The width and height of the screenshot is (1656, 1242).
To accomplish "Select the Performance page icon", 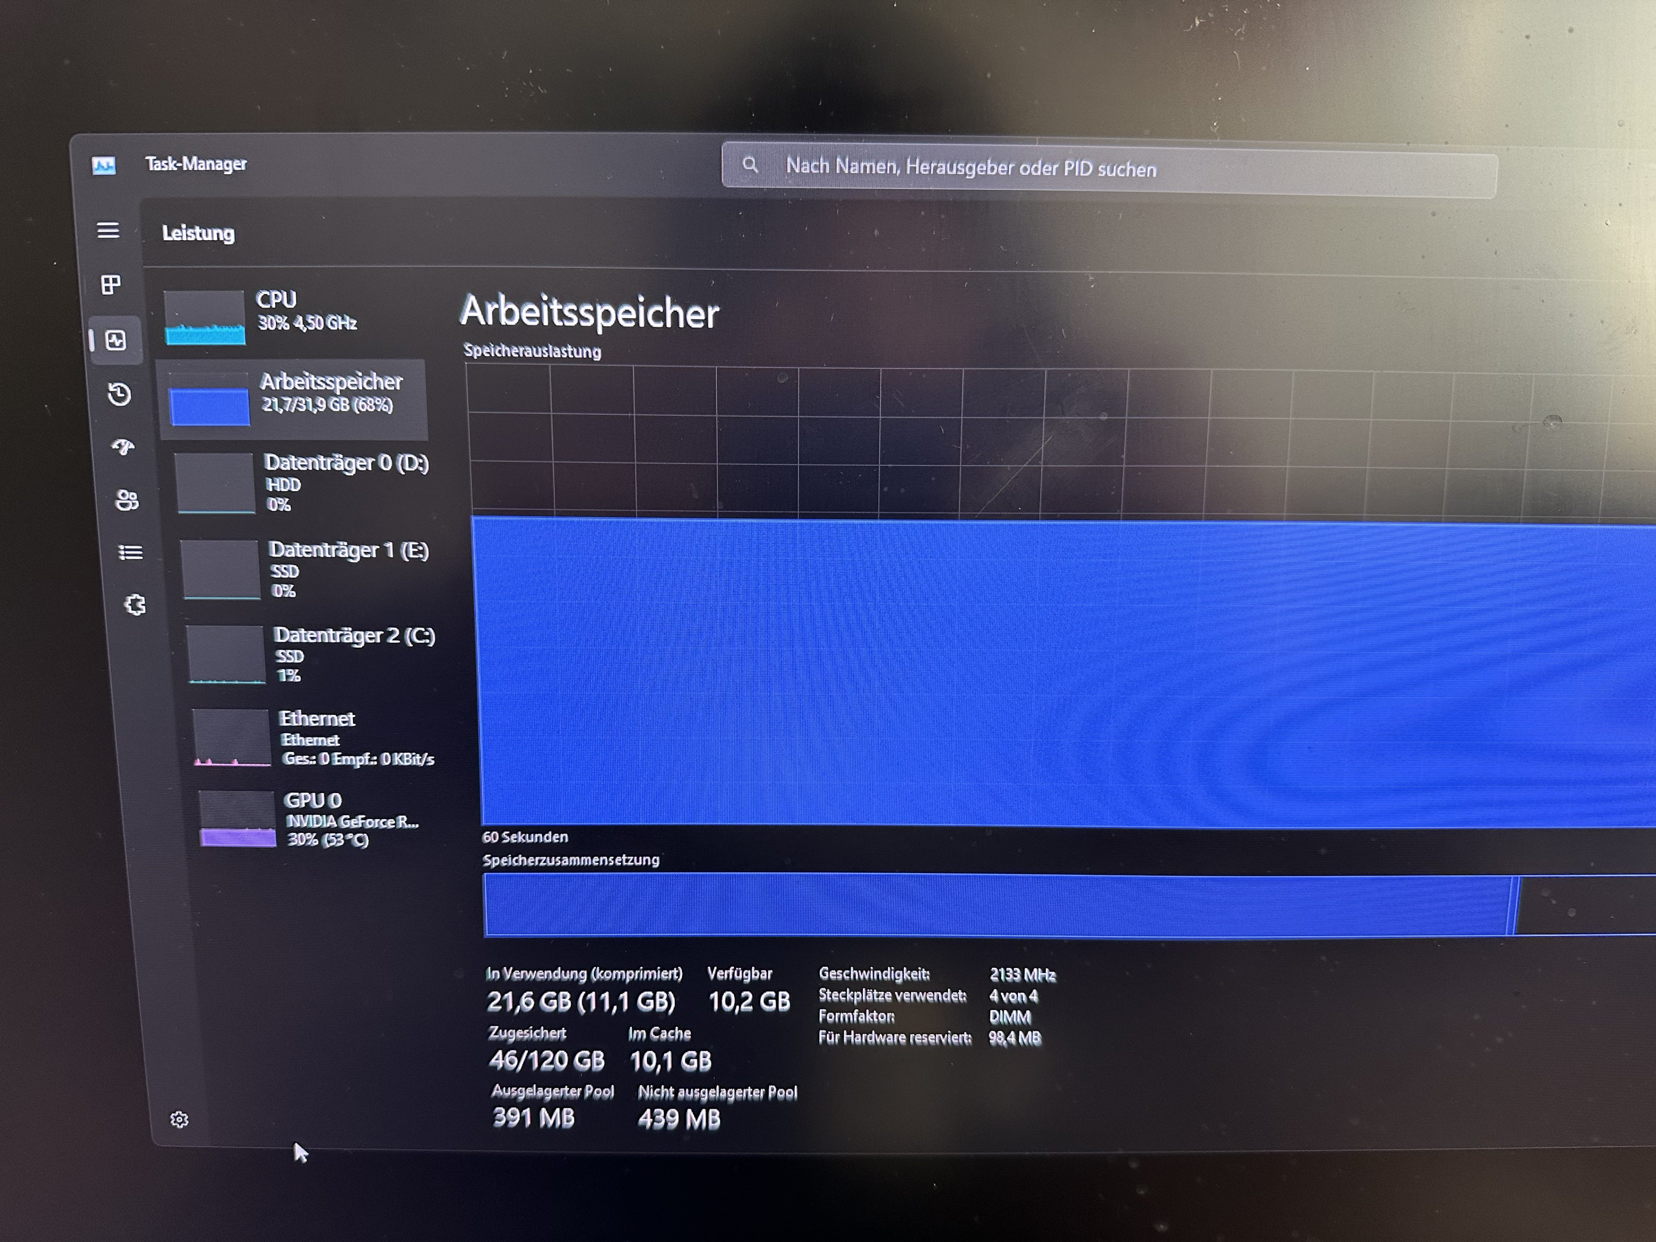I will [115, 342].
